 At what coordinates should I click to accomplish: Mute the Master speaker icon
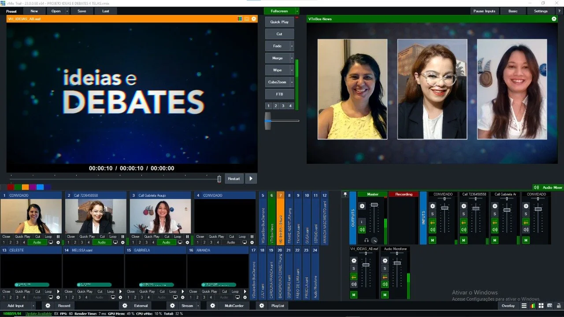coord(362,229)
